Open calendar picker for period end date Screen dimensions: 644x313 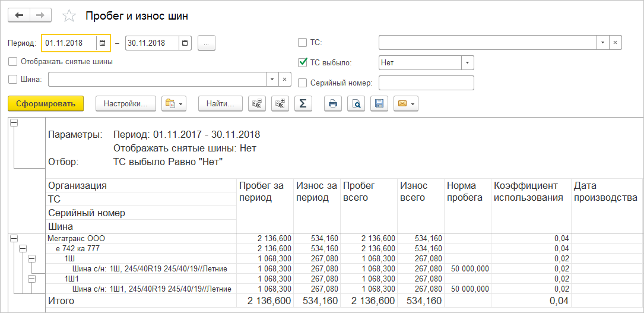(x=186, y=43)
